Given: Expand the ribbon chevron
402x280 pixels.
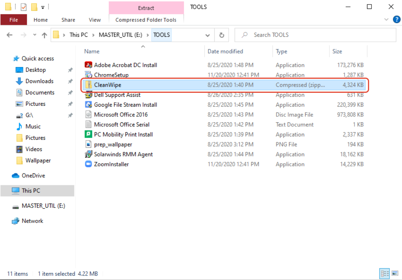Looking at the screenshot, I should point(386,19).
